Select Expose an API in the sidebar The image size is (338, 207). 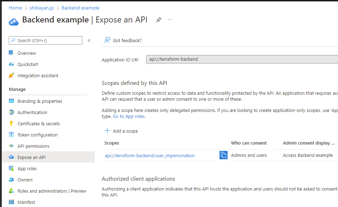tap(48, 157)
